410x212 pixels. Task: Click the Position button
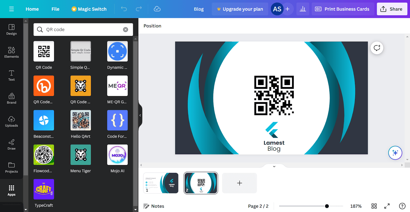point(152,26)
